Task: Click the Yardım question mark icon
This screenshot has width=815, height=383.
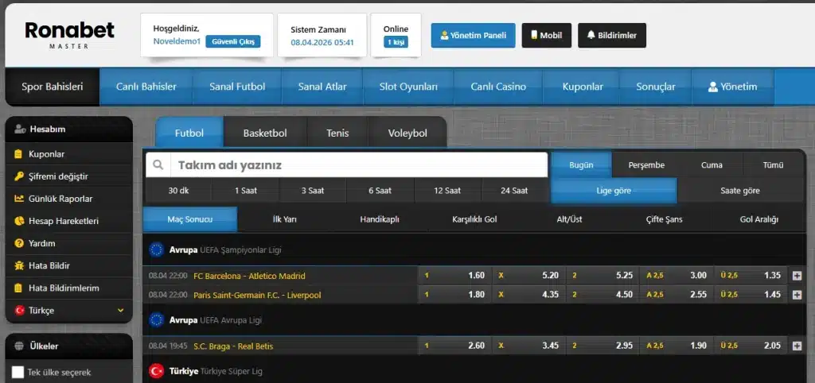Action: 19,243
